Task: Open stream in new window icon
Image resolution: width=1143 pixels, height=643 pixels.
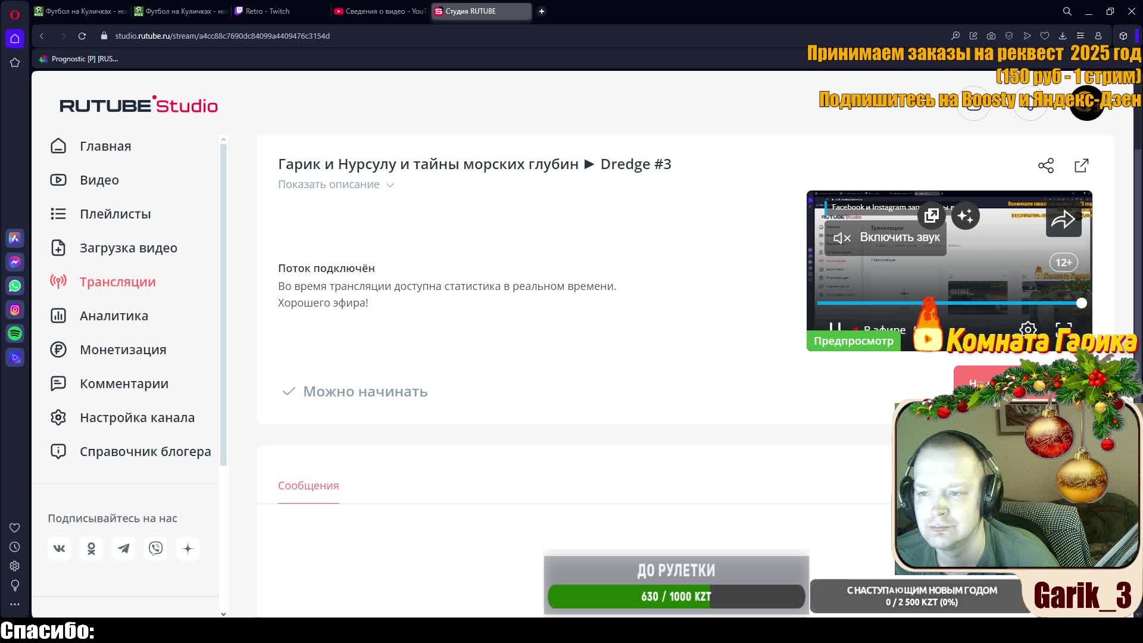Action: point(1082,166)
